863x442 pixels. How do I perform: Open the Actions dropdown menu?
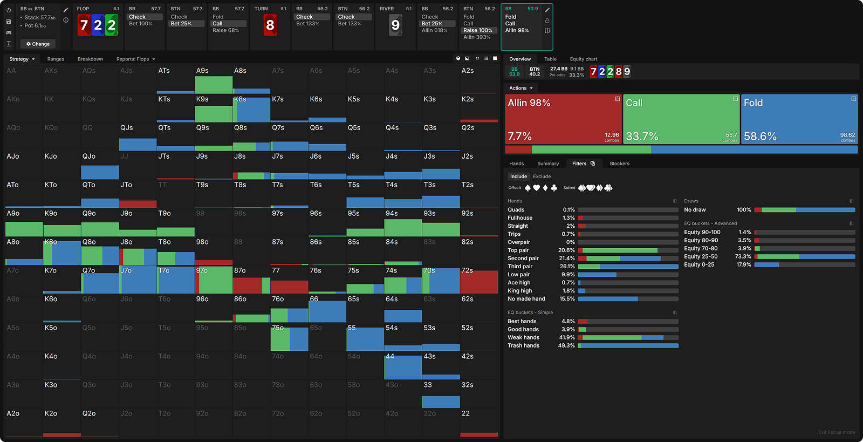click(x=520, y=88)
